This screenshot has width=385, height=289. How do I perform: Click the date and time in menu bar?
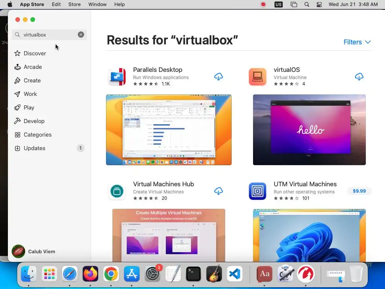coord(353,5)
